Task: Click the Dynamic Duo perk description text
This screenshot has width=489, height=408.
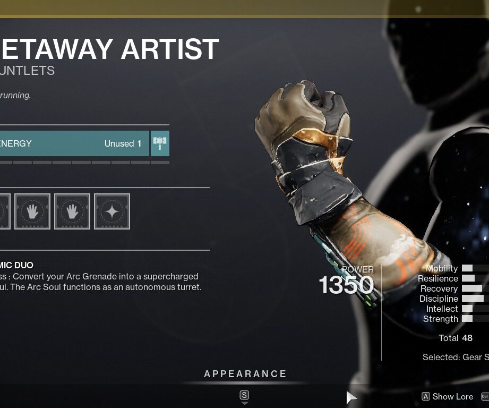Action: point(101,282)
